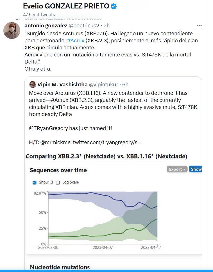Open the tweet's three-dot more menu

[199, 26]
